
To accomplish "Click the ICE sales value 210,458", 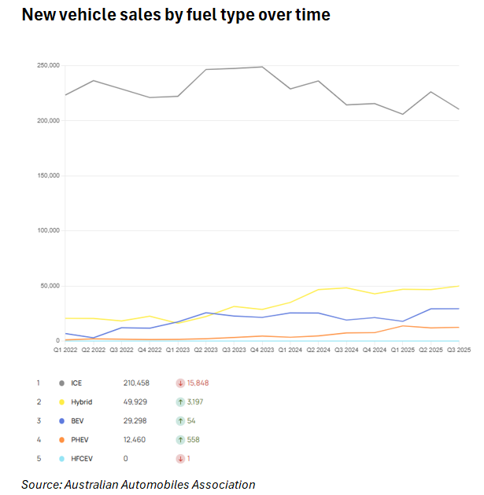I will (x=135, y=383).
